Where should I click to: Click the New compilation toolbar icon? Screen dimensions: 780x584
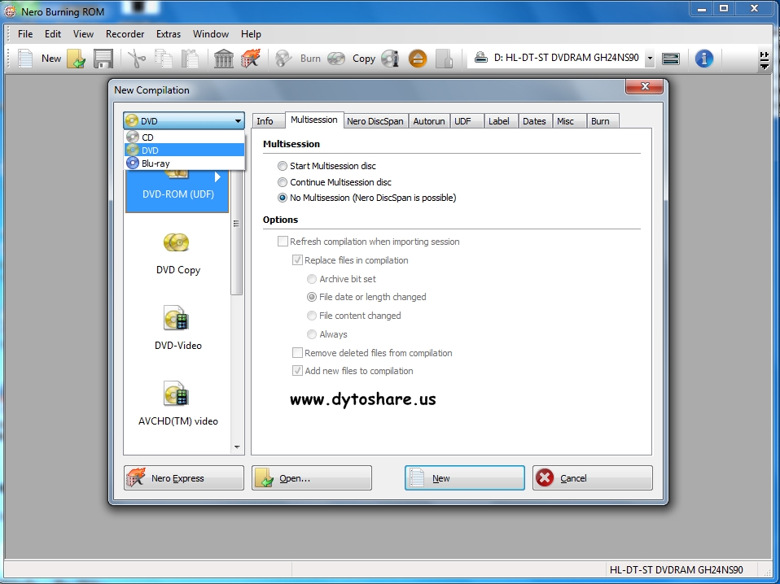(x=25, y=58)
